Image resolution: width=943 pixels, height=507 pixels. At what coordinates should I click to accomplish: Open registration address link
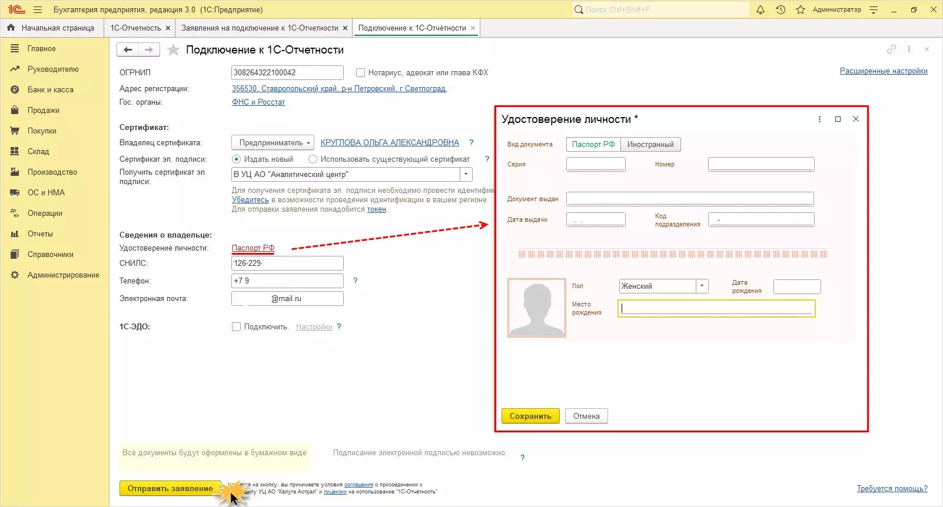[x=339, y=89]
